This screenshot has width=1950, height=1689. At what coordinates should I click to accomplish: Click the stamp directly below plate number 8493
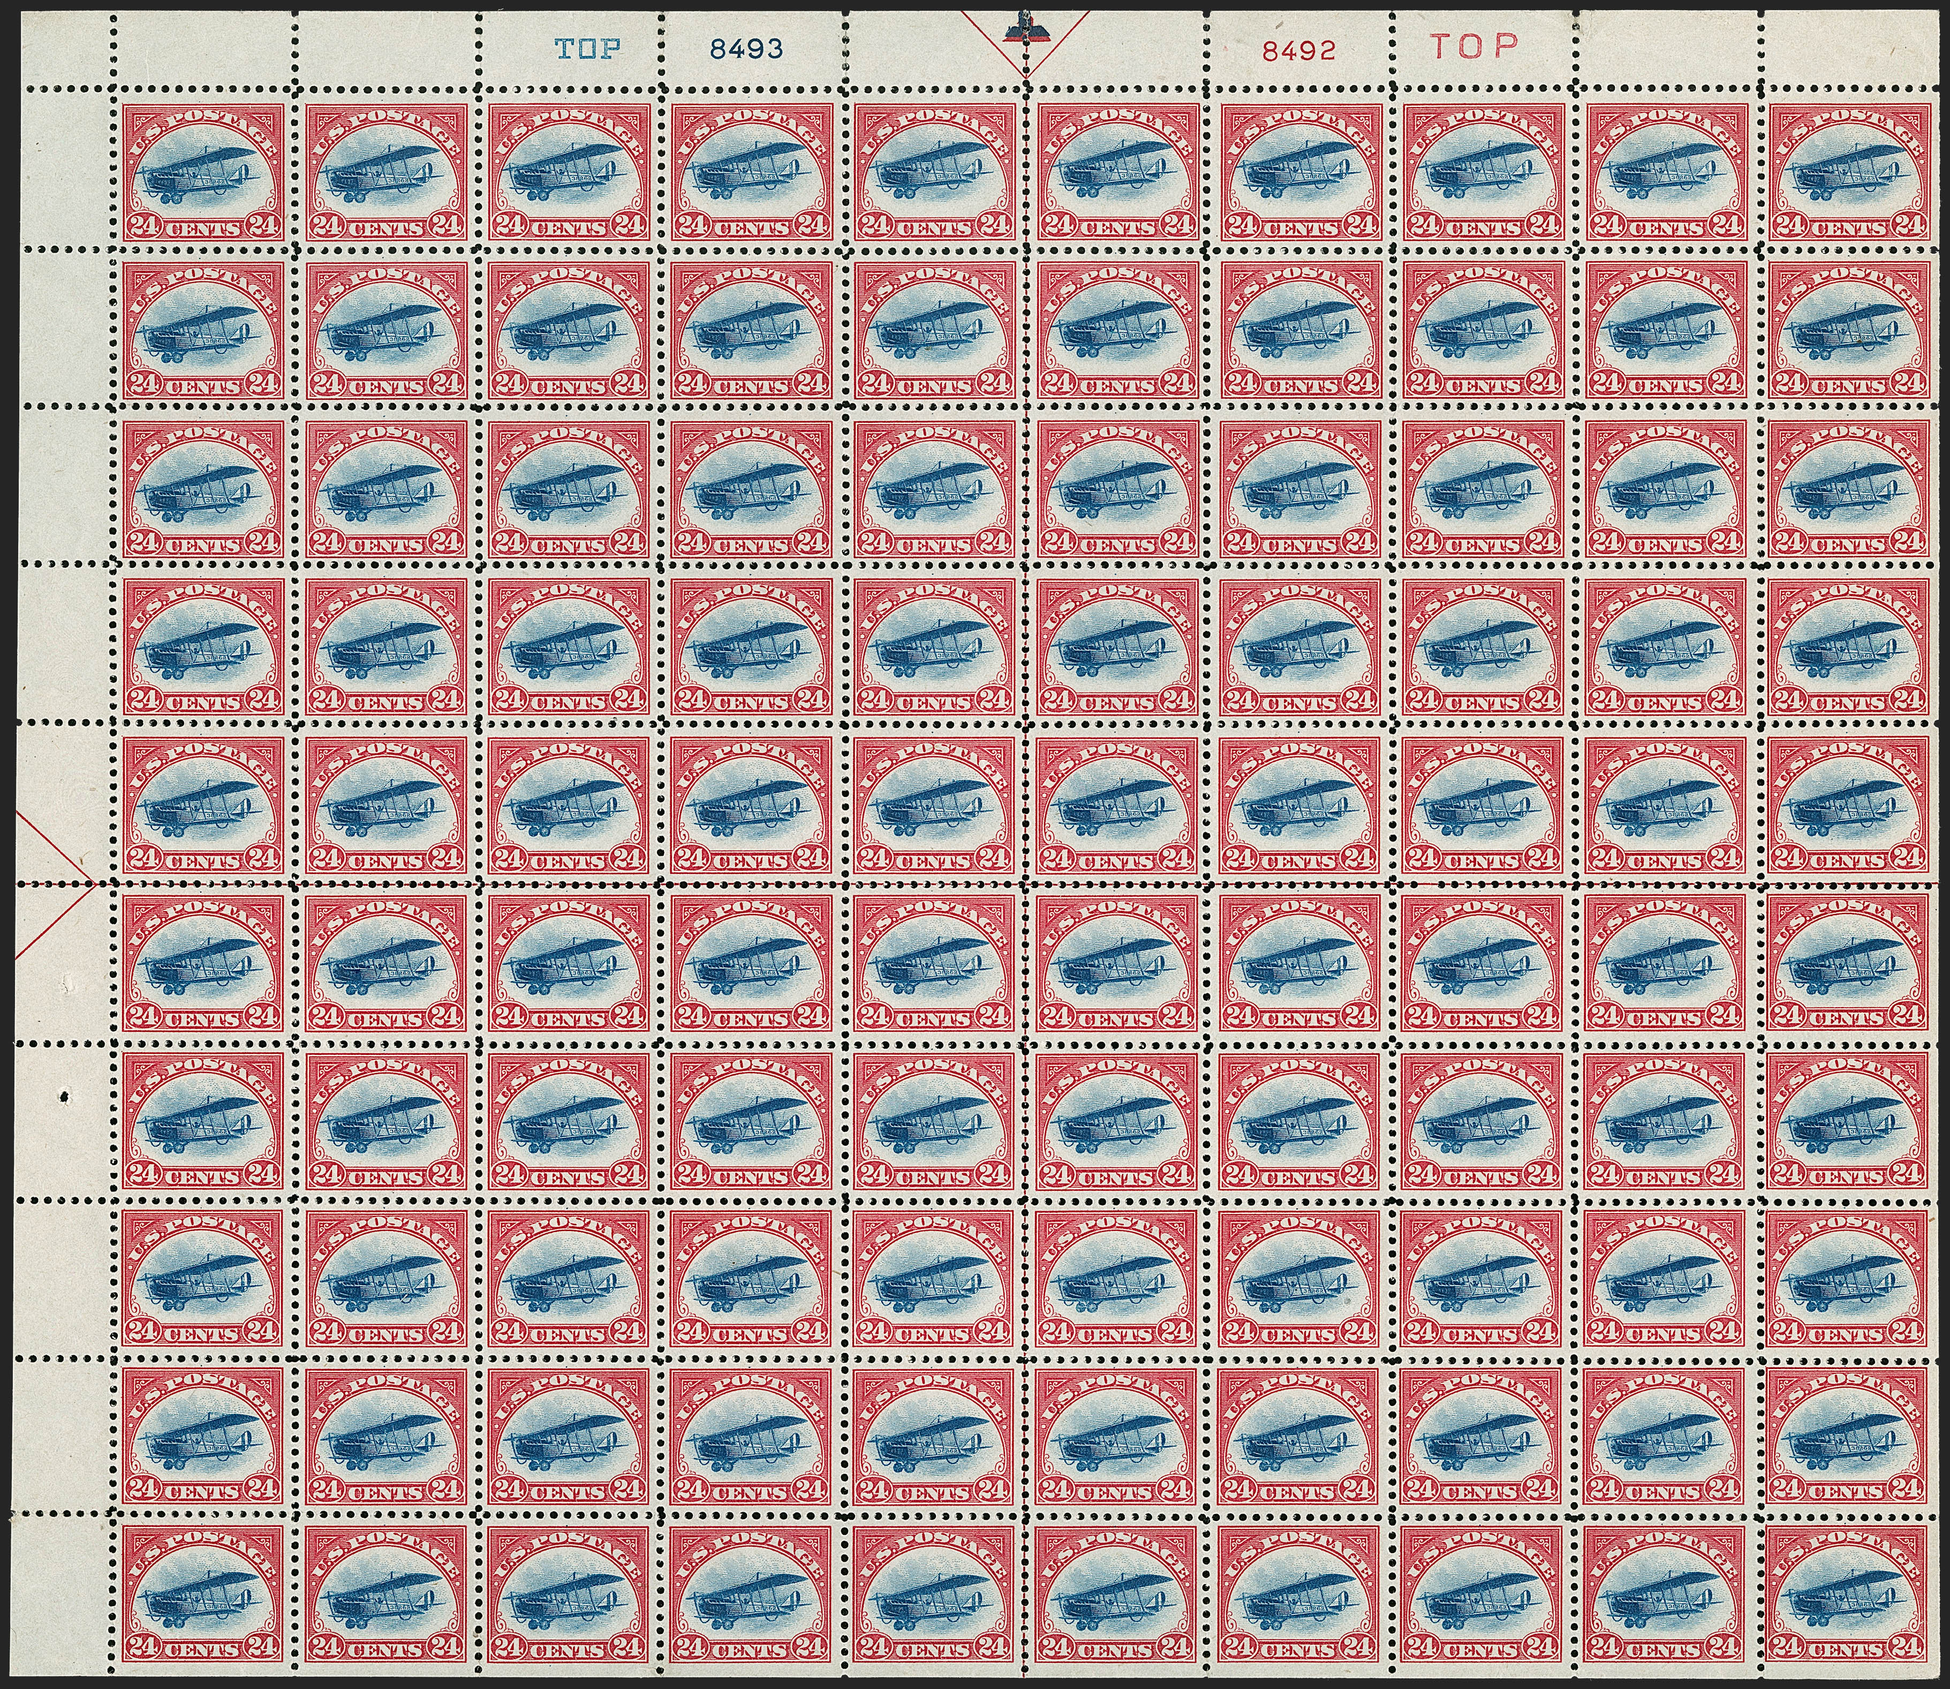[752, 172]
